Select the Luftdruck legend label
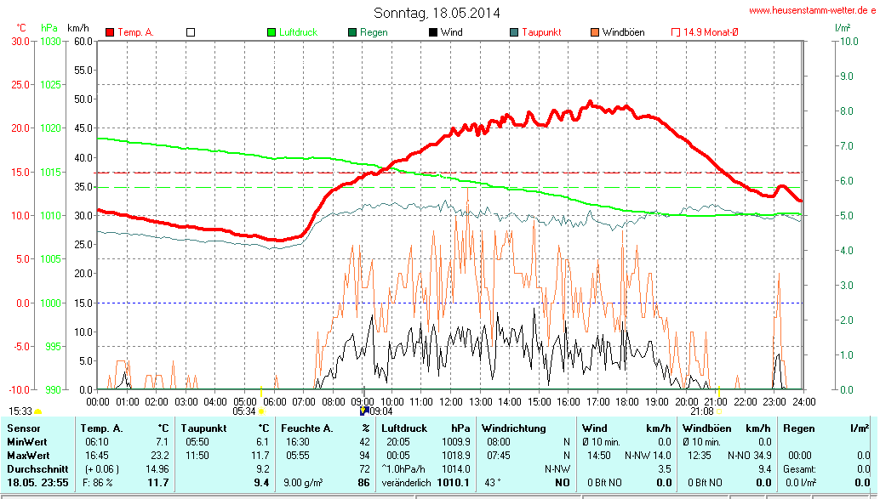The width and height of the screenshot is (880, 499). coord(299,32)
